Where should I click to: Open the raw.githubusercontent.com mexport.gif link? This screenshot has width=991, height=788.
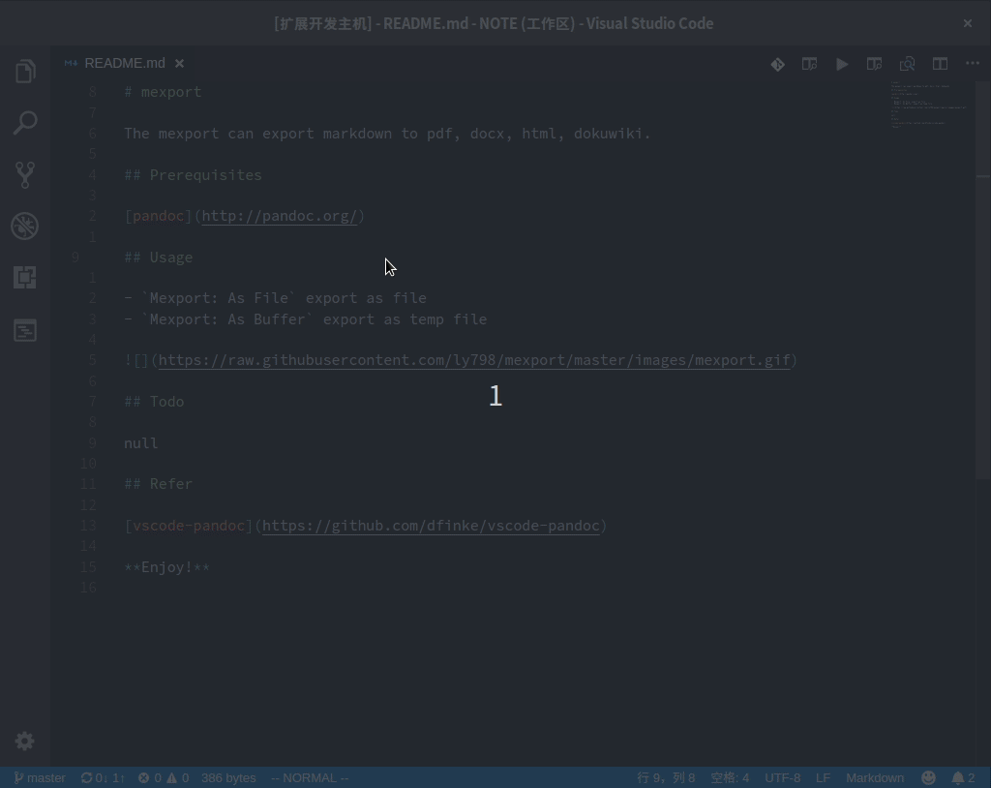click(x=474, y=360)
